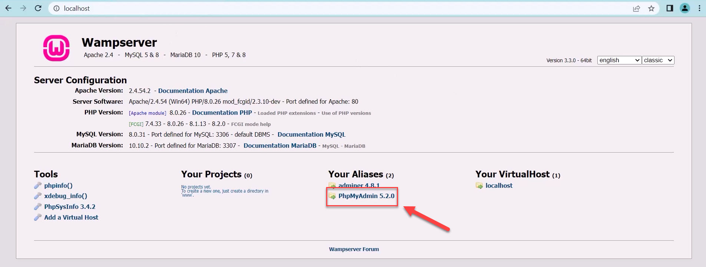Click the Your Aliases (2) heading
This screenshot has height=267, width=706.
[x=361, y=174]
